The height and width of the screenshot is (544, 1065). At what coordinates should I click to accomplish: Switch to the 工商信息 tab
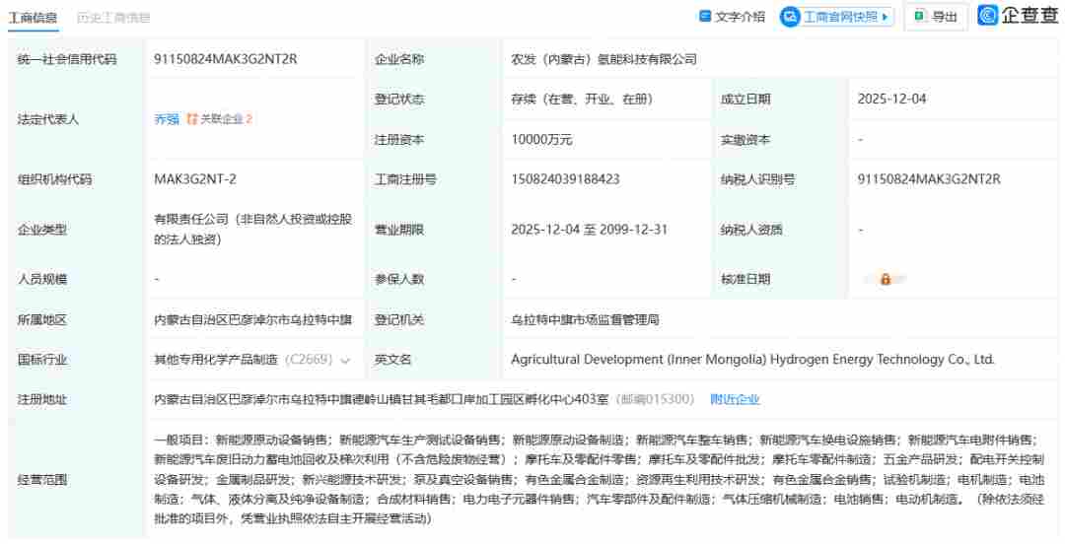pos(33,18)
